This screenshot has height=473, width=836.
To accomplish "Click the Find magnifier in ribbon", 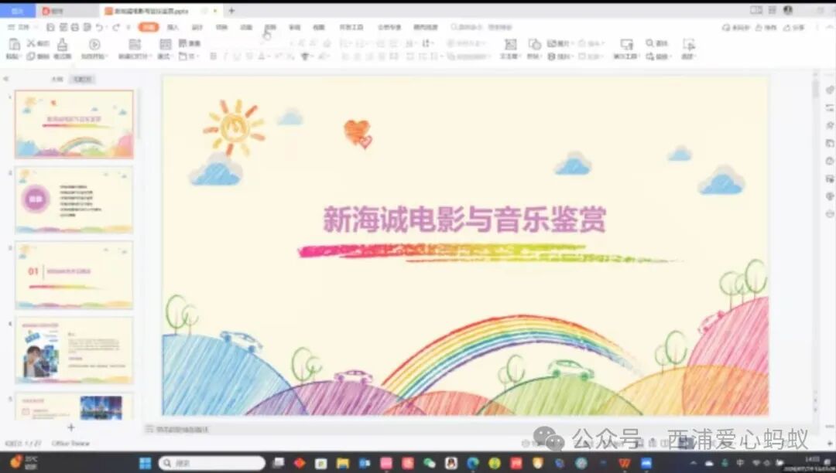I will click(x=649, y=43).
